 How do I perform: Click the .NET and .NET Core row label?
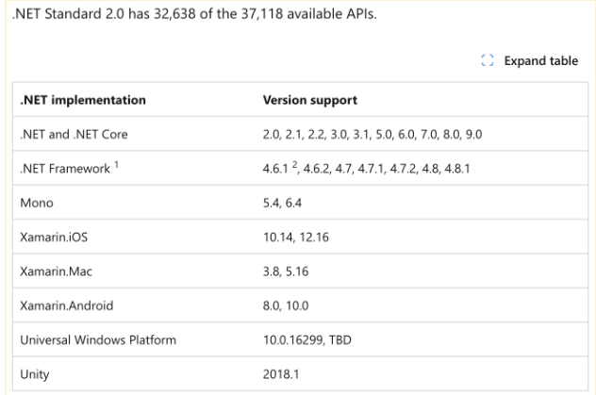pos(74,134)
